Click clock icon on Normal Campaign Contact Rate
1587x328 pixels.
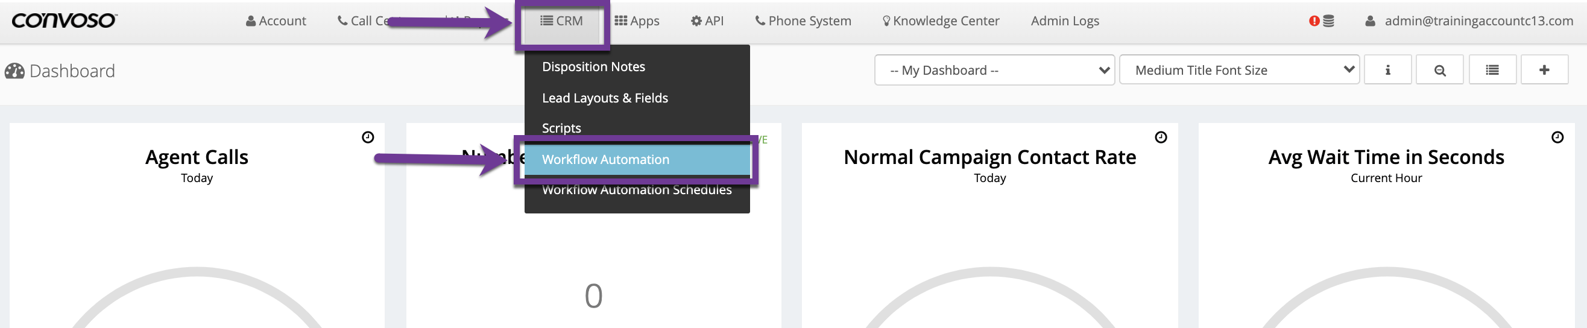click(x=1161, y=137)
